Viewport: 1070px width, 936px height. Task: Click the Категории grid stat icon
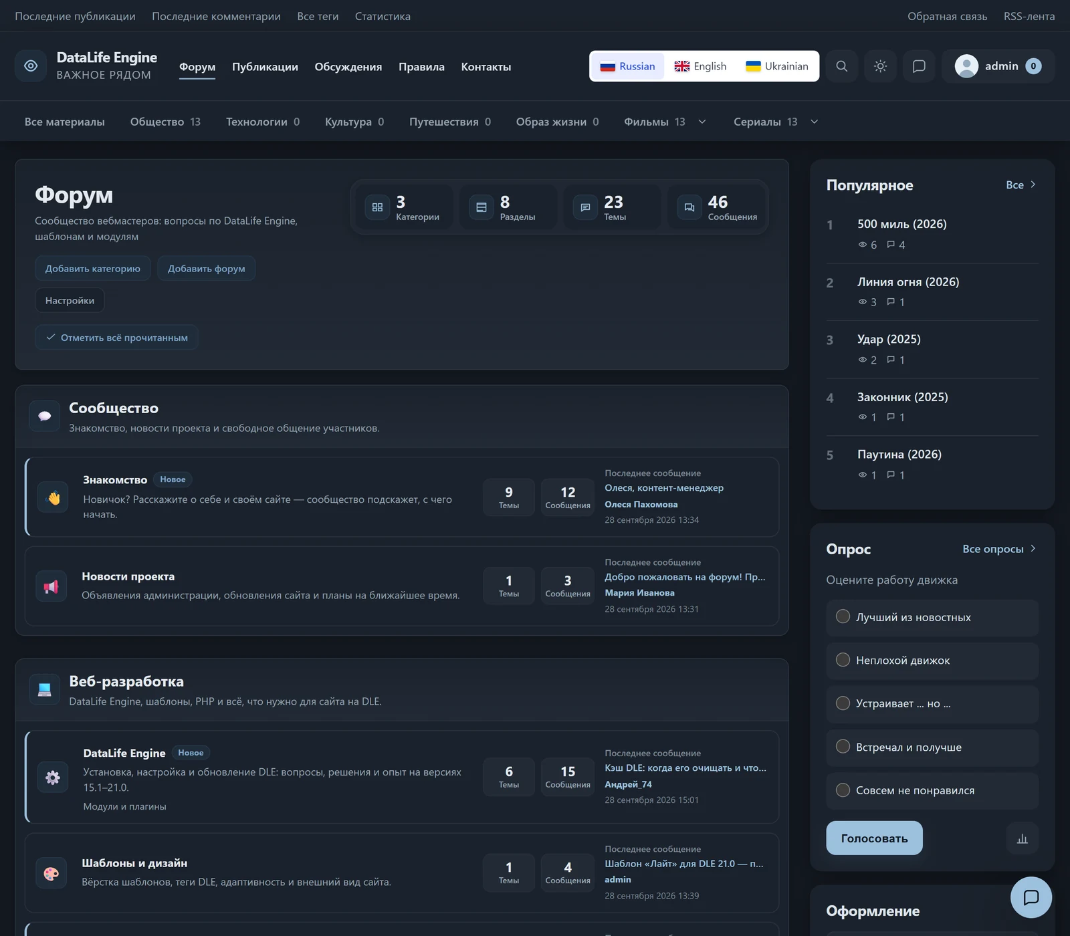(377, 207)
